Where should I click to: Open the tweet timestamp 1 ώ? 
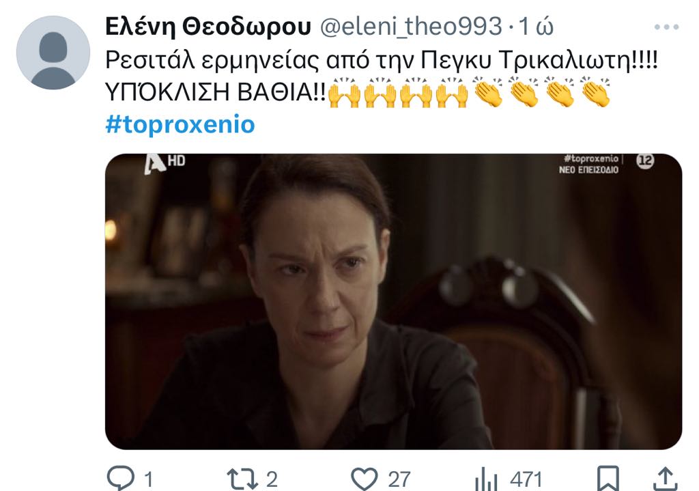[x=537, y=27]
